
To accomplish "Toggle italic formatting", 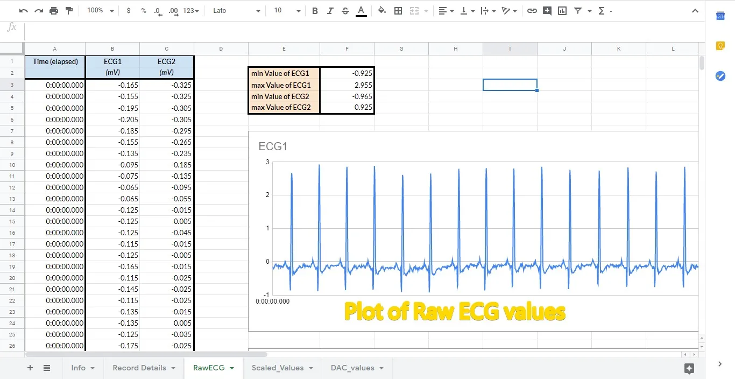I will (330, 11).
